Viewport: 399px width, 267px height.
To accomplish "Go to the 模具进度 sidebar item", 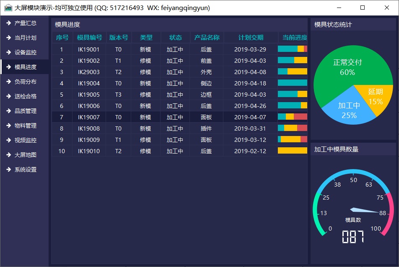I will [25, 67].
